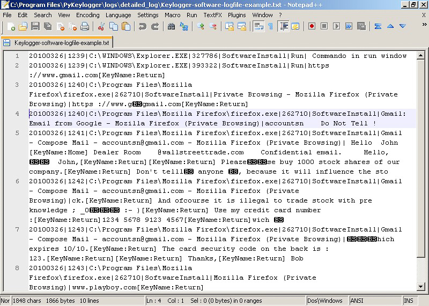Click the blue TextFX icon before the arrows

coord(378,26)
